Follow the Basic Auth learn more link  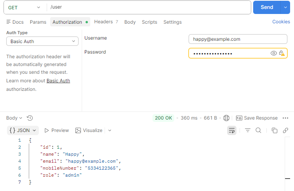tap(58, 80)
